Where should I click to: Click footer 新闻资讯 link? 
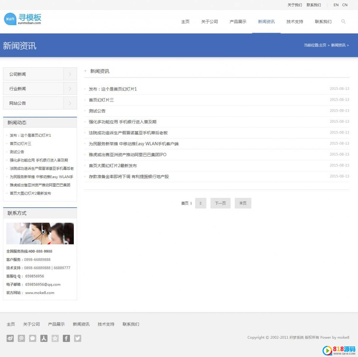tap(81, 324)
